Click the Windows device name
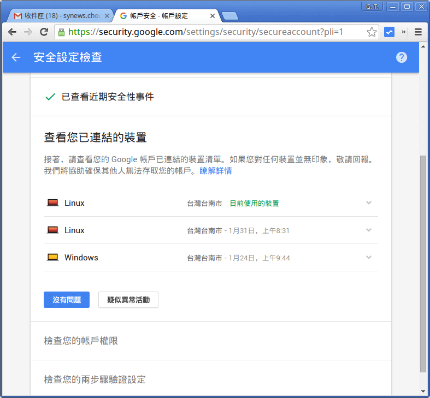This screenshot has width=430, height=398. point(81,258)
